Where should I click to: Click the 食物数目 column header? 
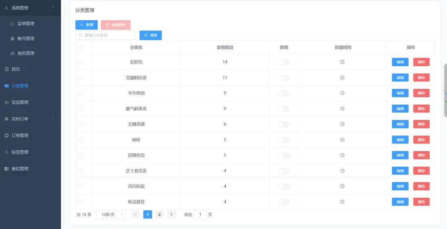coord(225,48)
